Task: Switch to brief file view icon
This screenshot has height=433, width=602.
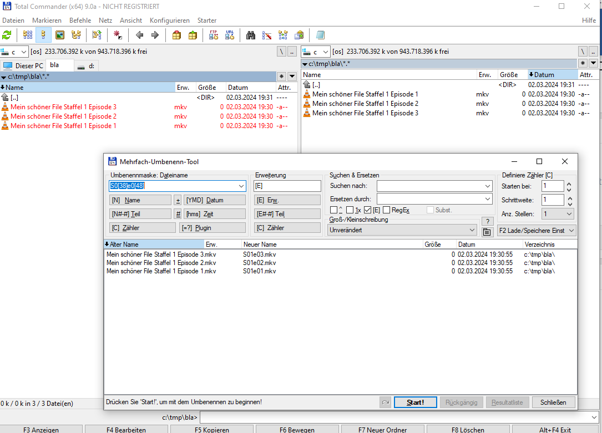Action: point(28,35)
